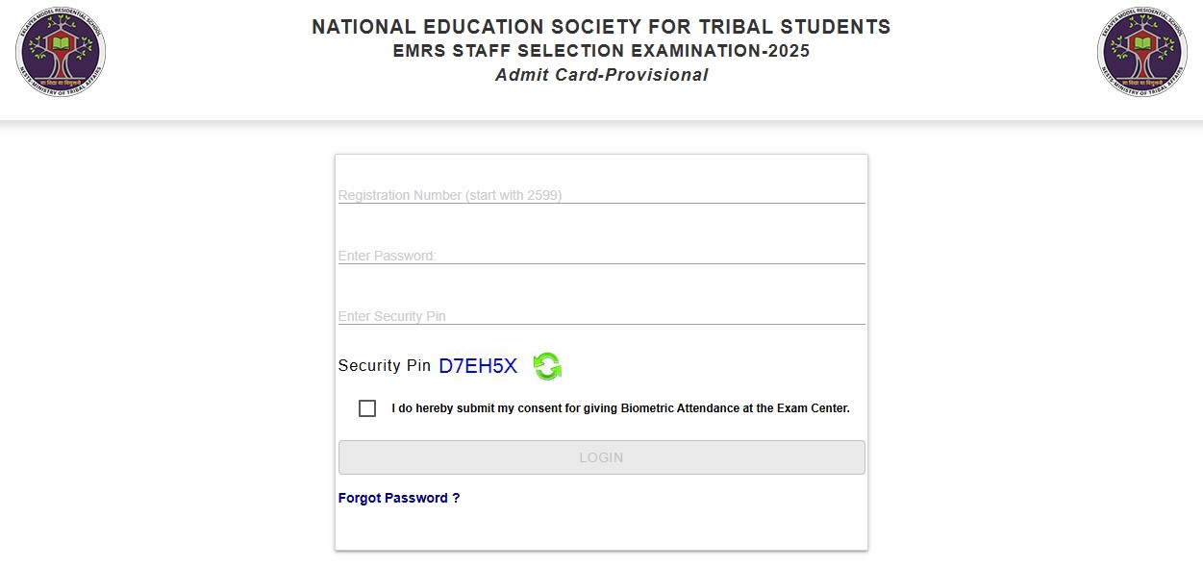Click the EMRS Staff Selection Examination-2025 title
The width and height of the screenshot is (1203, 566).
coord(601,51)
